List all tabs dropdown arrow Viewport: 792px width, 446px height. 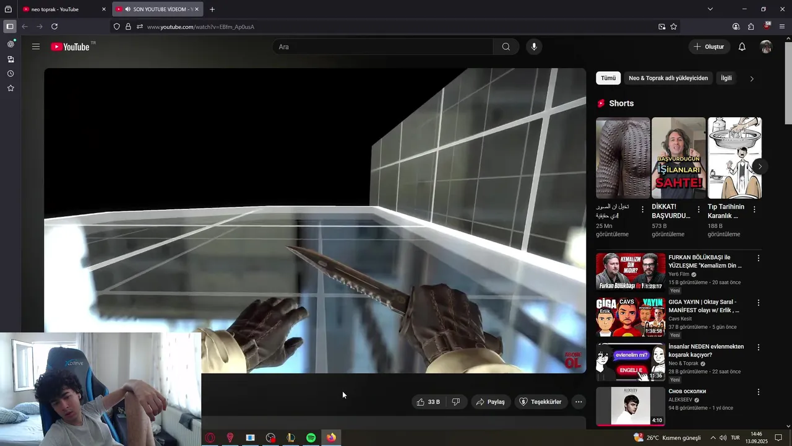tap(710, 9)
